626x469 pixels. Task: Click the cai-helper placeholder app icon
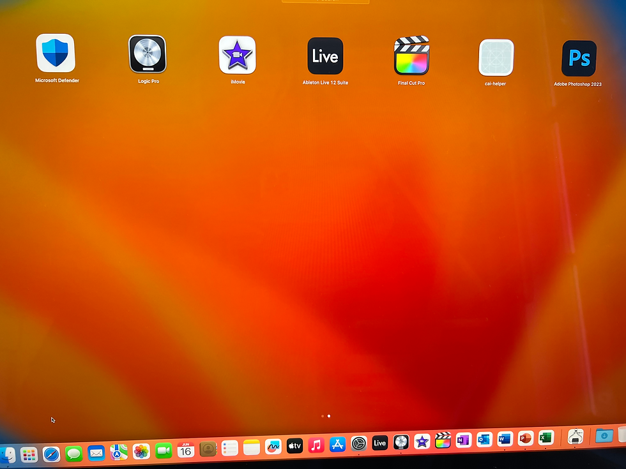point(496,57)
